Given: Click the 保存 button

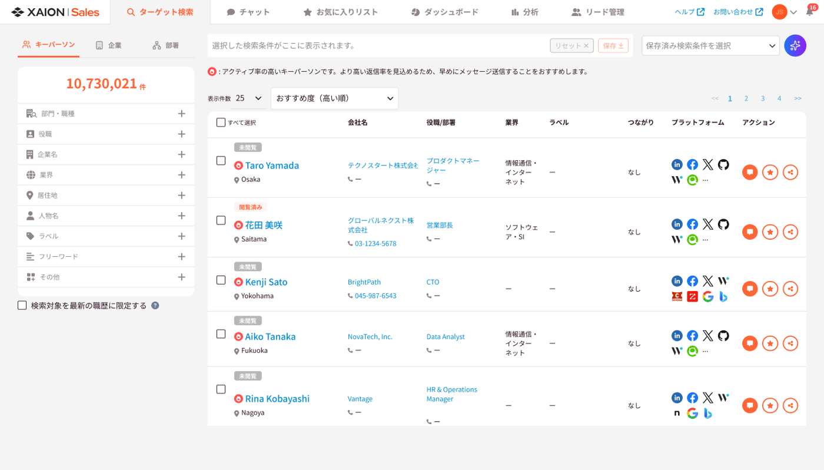Looking at the screenshot, I should tap(613, 45).
